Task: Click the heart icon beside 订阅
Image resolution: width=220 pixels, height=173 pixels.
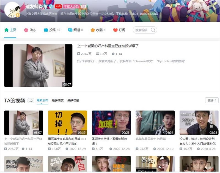Action: tap(116, 30)
